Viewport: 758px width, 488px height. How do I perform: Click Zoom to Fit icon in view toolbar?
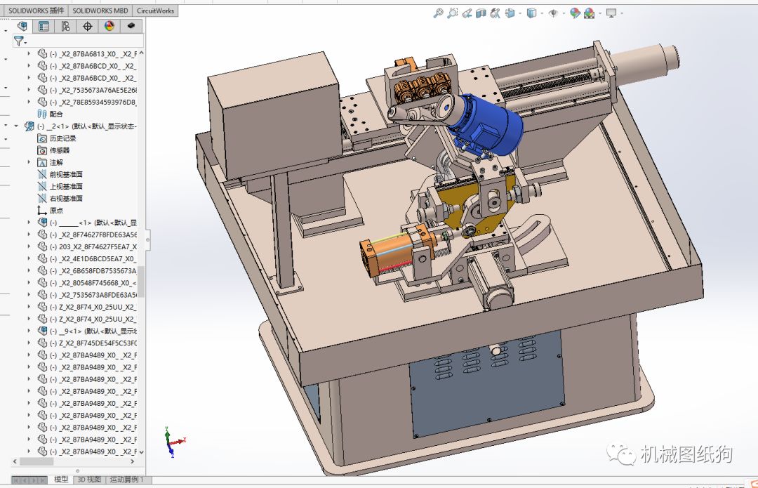[439, 13]
